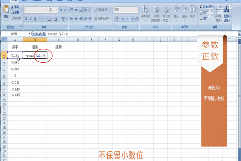Click the Delete (删除) cells button

tap(184, 13)
